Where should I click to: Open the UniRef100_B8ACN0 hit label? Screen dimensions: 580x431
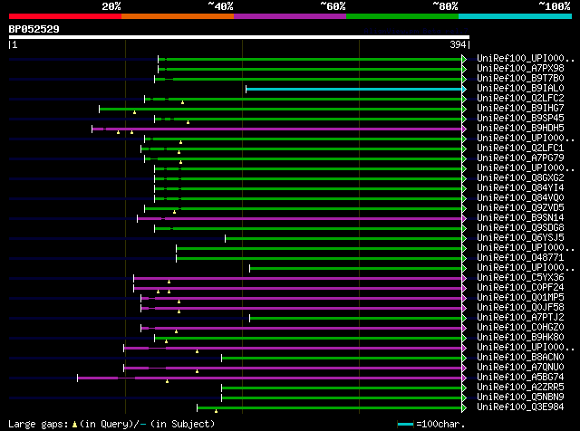[520, 358]
